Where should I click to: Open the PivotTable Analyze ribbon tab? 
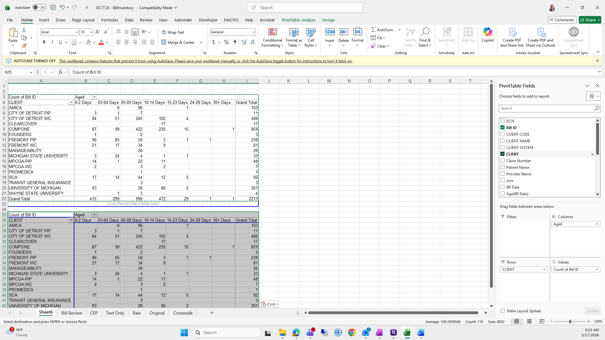click(298, 20)
